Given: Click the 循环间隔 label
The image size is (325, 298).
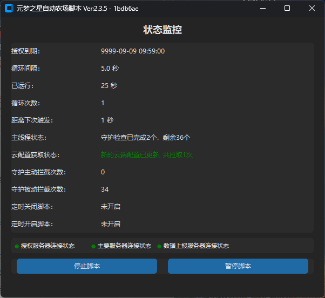Looking at the screenshot, I should (25, 69).
